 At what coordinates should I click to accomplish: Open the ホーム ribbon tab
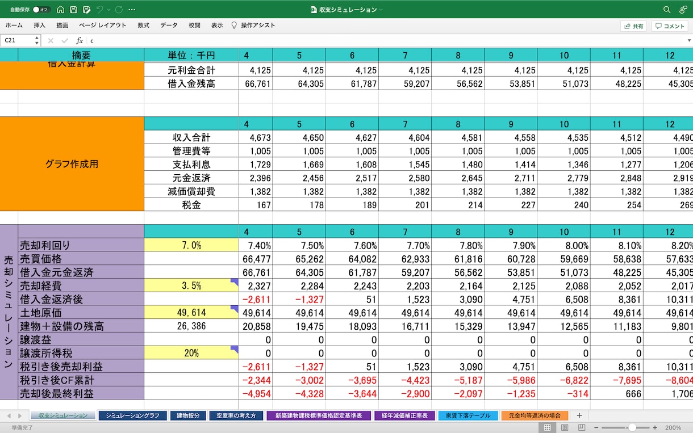click(14, 26)
